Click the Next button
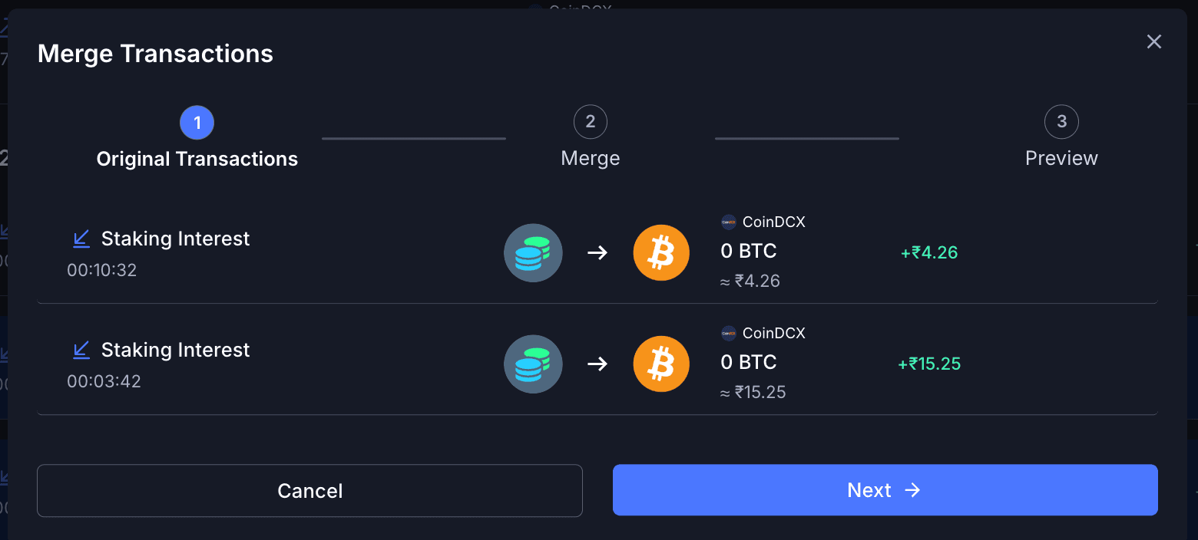The height and width of the screenshot is (540, 1198). [x=885, y=489]
